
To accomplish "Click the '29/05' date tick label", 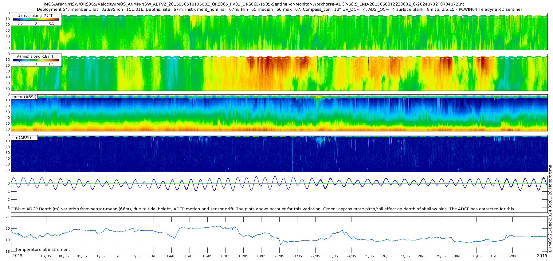I will click(x=441, y=256).
